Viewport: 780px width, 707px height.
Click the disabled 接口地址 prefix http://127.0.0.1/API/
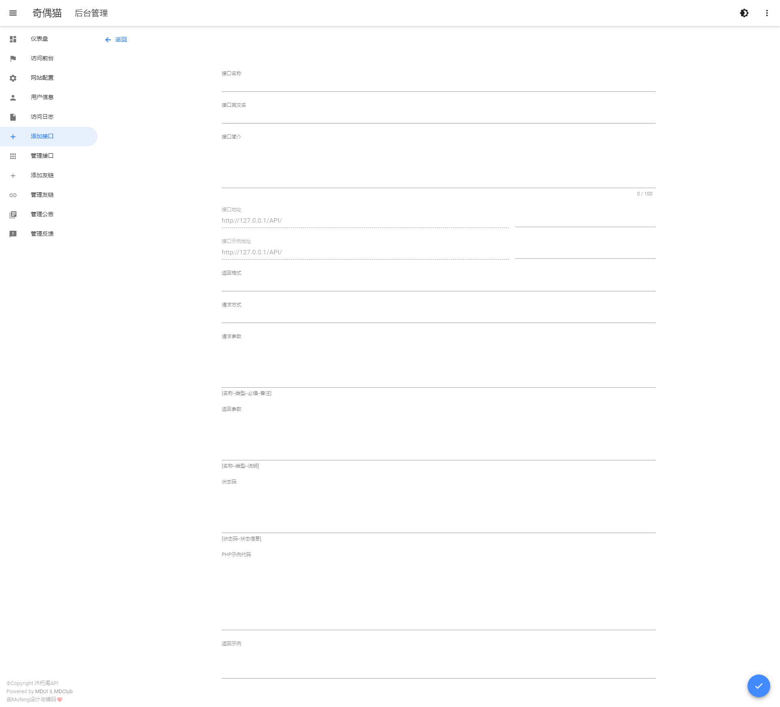[365, 221]
